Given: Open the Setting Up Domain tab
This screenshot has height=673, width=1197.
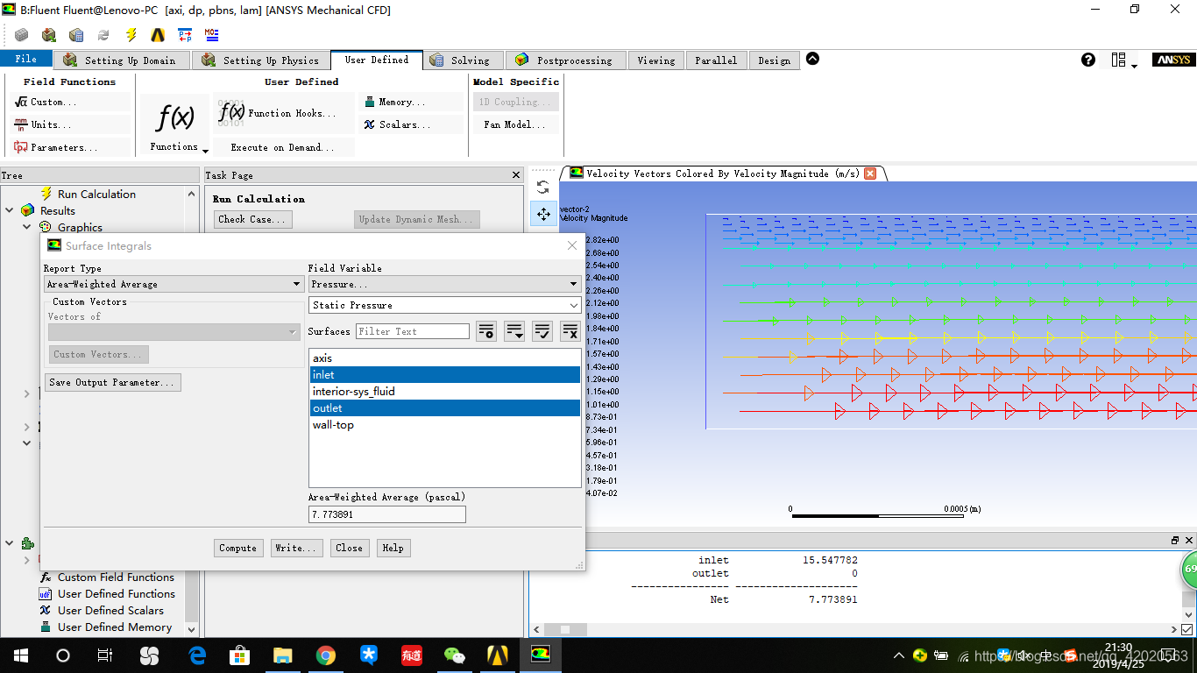Looking at the screenshot, I should coord(122,60).
